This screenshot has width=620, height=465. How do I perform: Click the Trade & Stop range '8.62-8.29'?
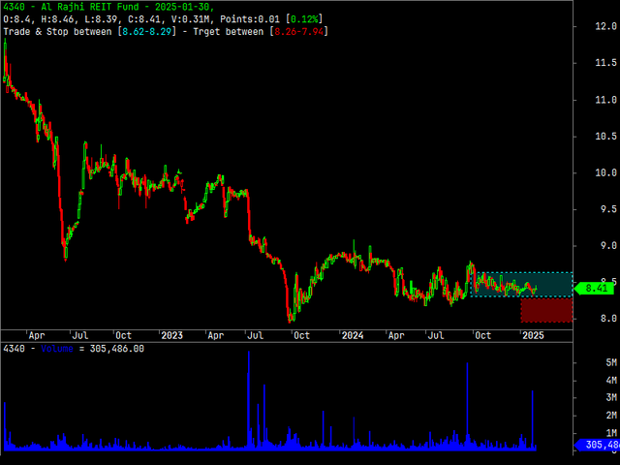[147, 32]
